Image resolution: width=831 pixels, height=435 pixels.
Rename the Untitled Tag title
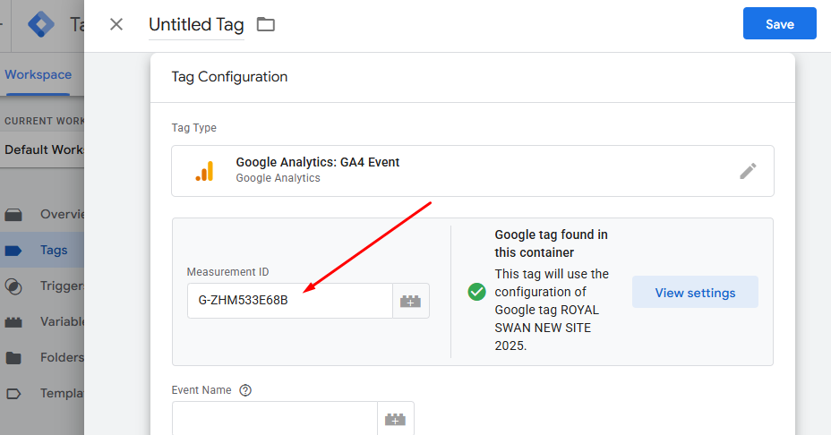click(x=196, y=24)
